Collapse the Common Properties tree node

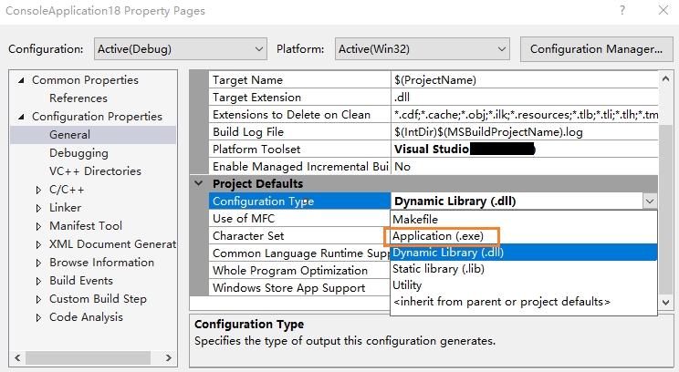click(22, 80)
